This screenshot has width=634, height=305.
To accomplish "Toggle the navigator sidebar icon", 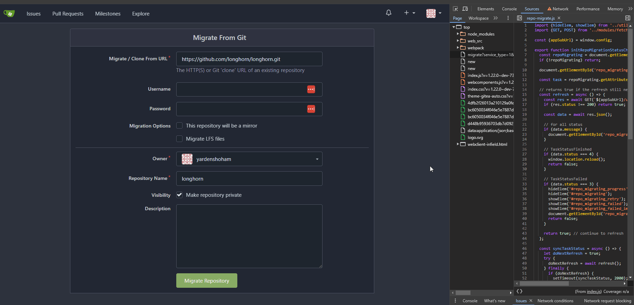I will [519, 18].
